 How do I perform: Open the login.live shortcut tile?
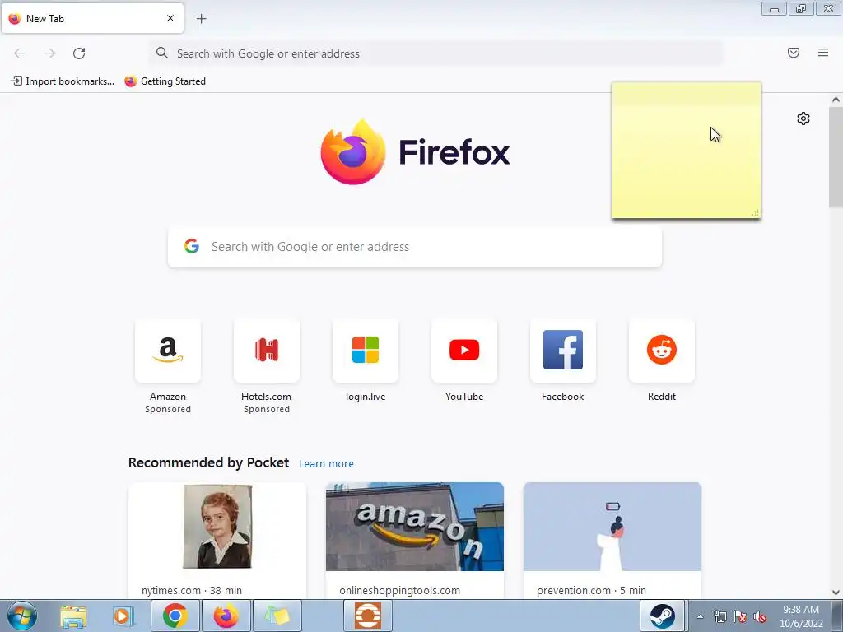coord(366,351)
